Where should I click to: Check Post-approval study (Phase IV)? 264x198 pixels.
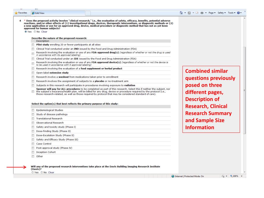[x=33, y=148]
